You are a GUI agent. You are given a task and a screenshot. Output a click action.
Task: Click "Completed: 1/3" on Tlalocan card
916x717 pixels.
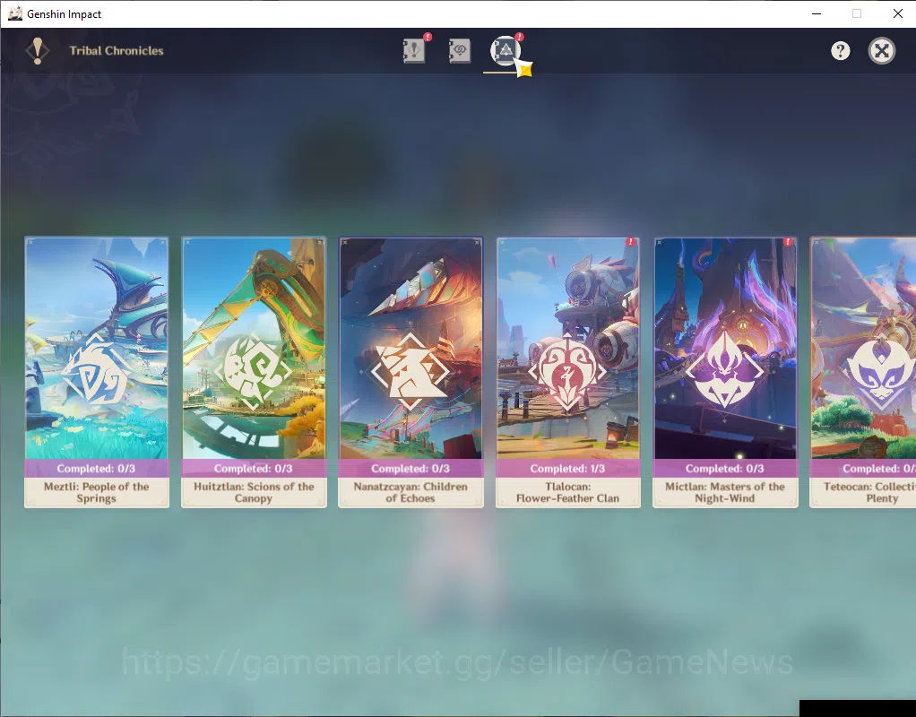pyautogui.click(x=567, y=469)
